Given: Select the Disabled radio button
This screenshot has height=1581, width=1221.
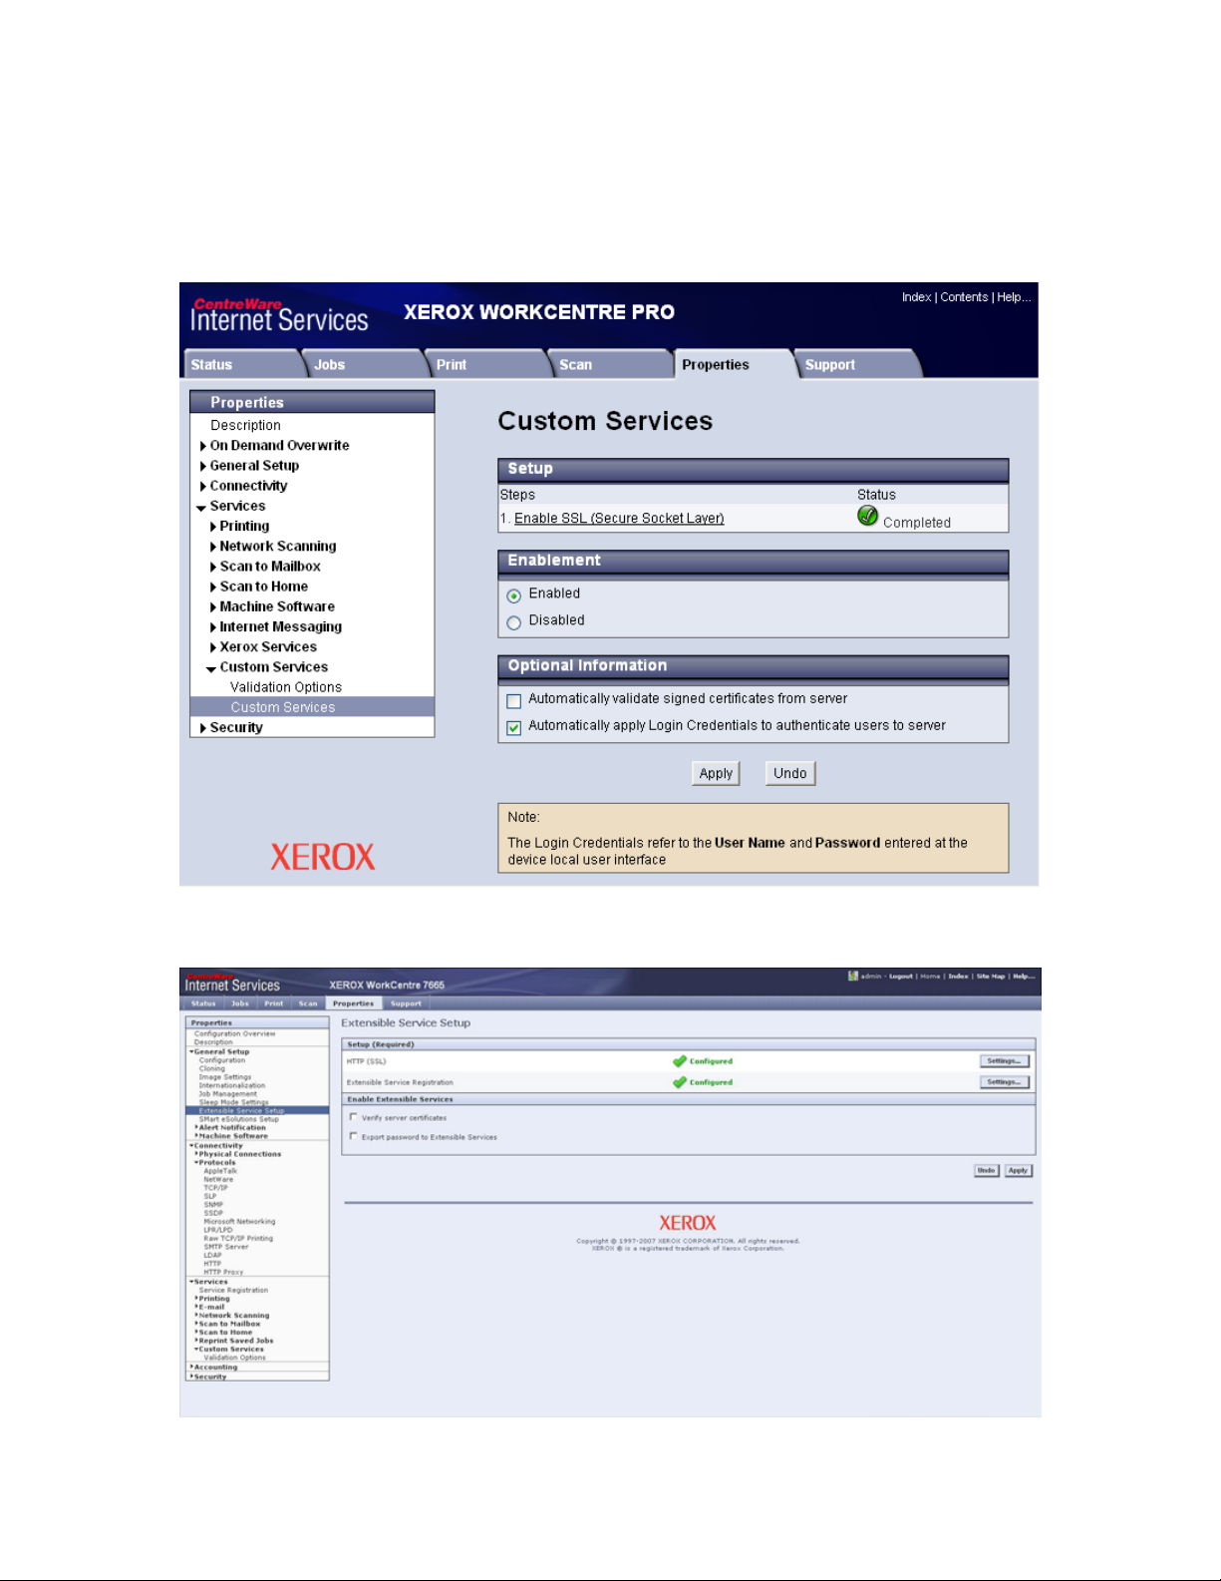Looking at the screenshot, I should pos(514,622).
